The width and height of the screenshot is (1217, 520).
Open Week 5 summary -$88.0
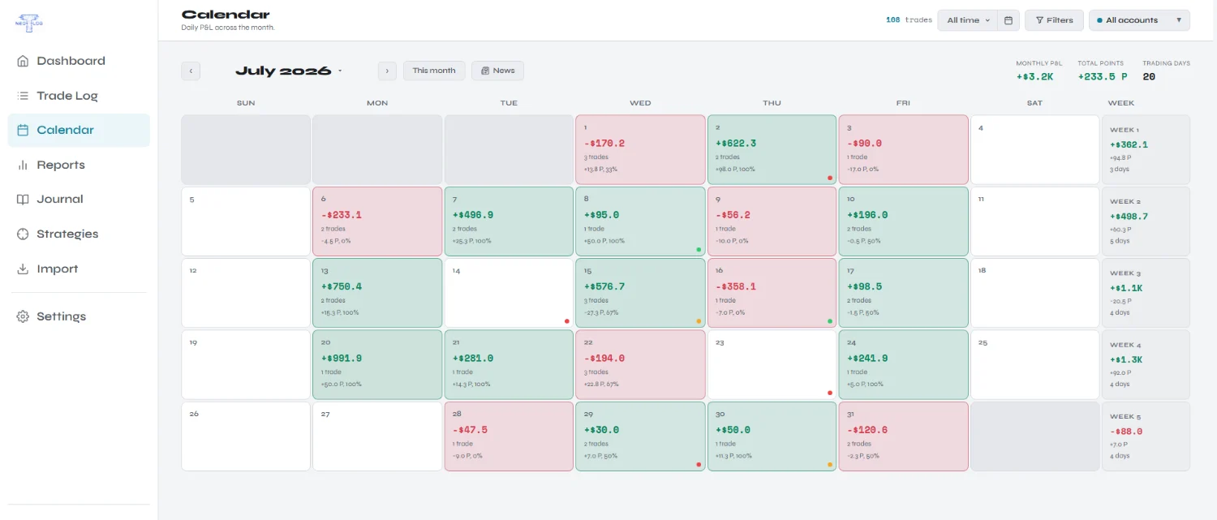(1146, 436)
